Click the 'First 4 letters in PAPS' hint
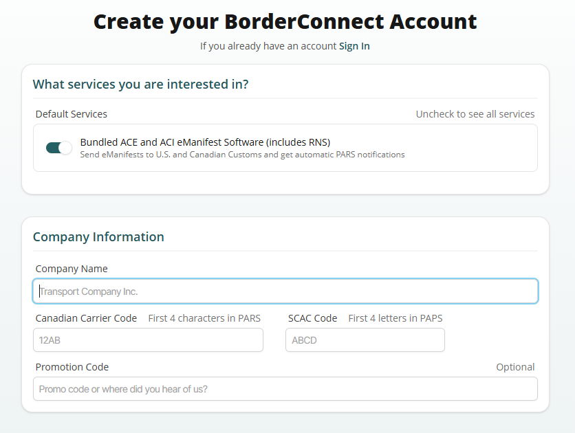 point(395,318)
